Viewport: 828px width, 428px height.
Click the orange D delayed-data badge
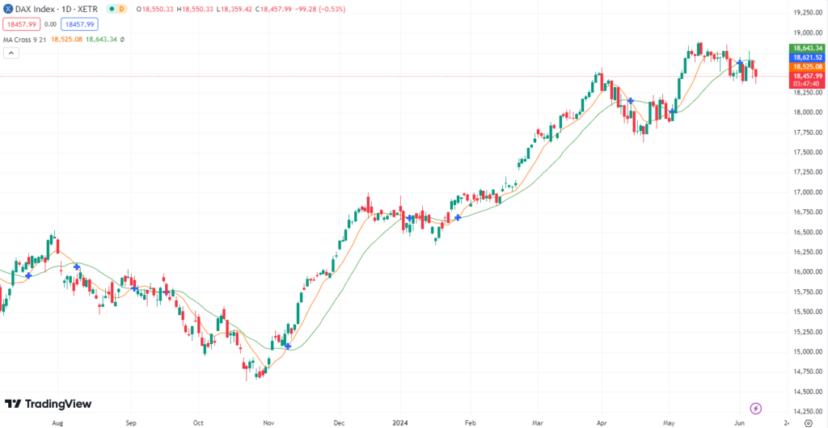tap(123, 9)
